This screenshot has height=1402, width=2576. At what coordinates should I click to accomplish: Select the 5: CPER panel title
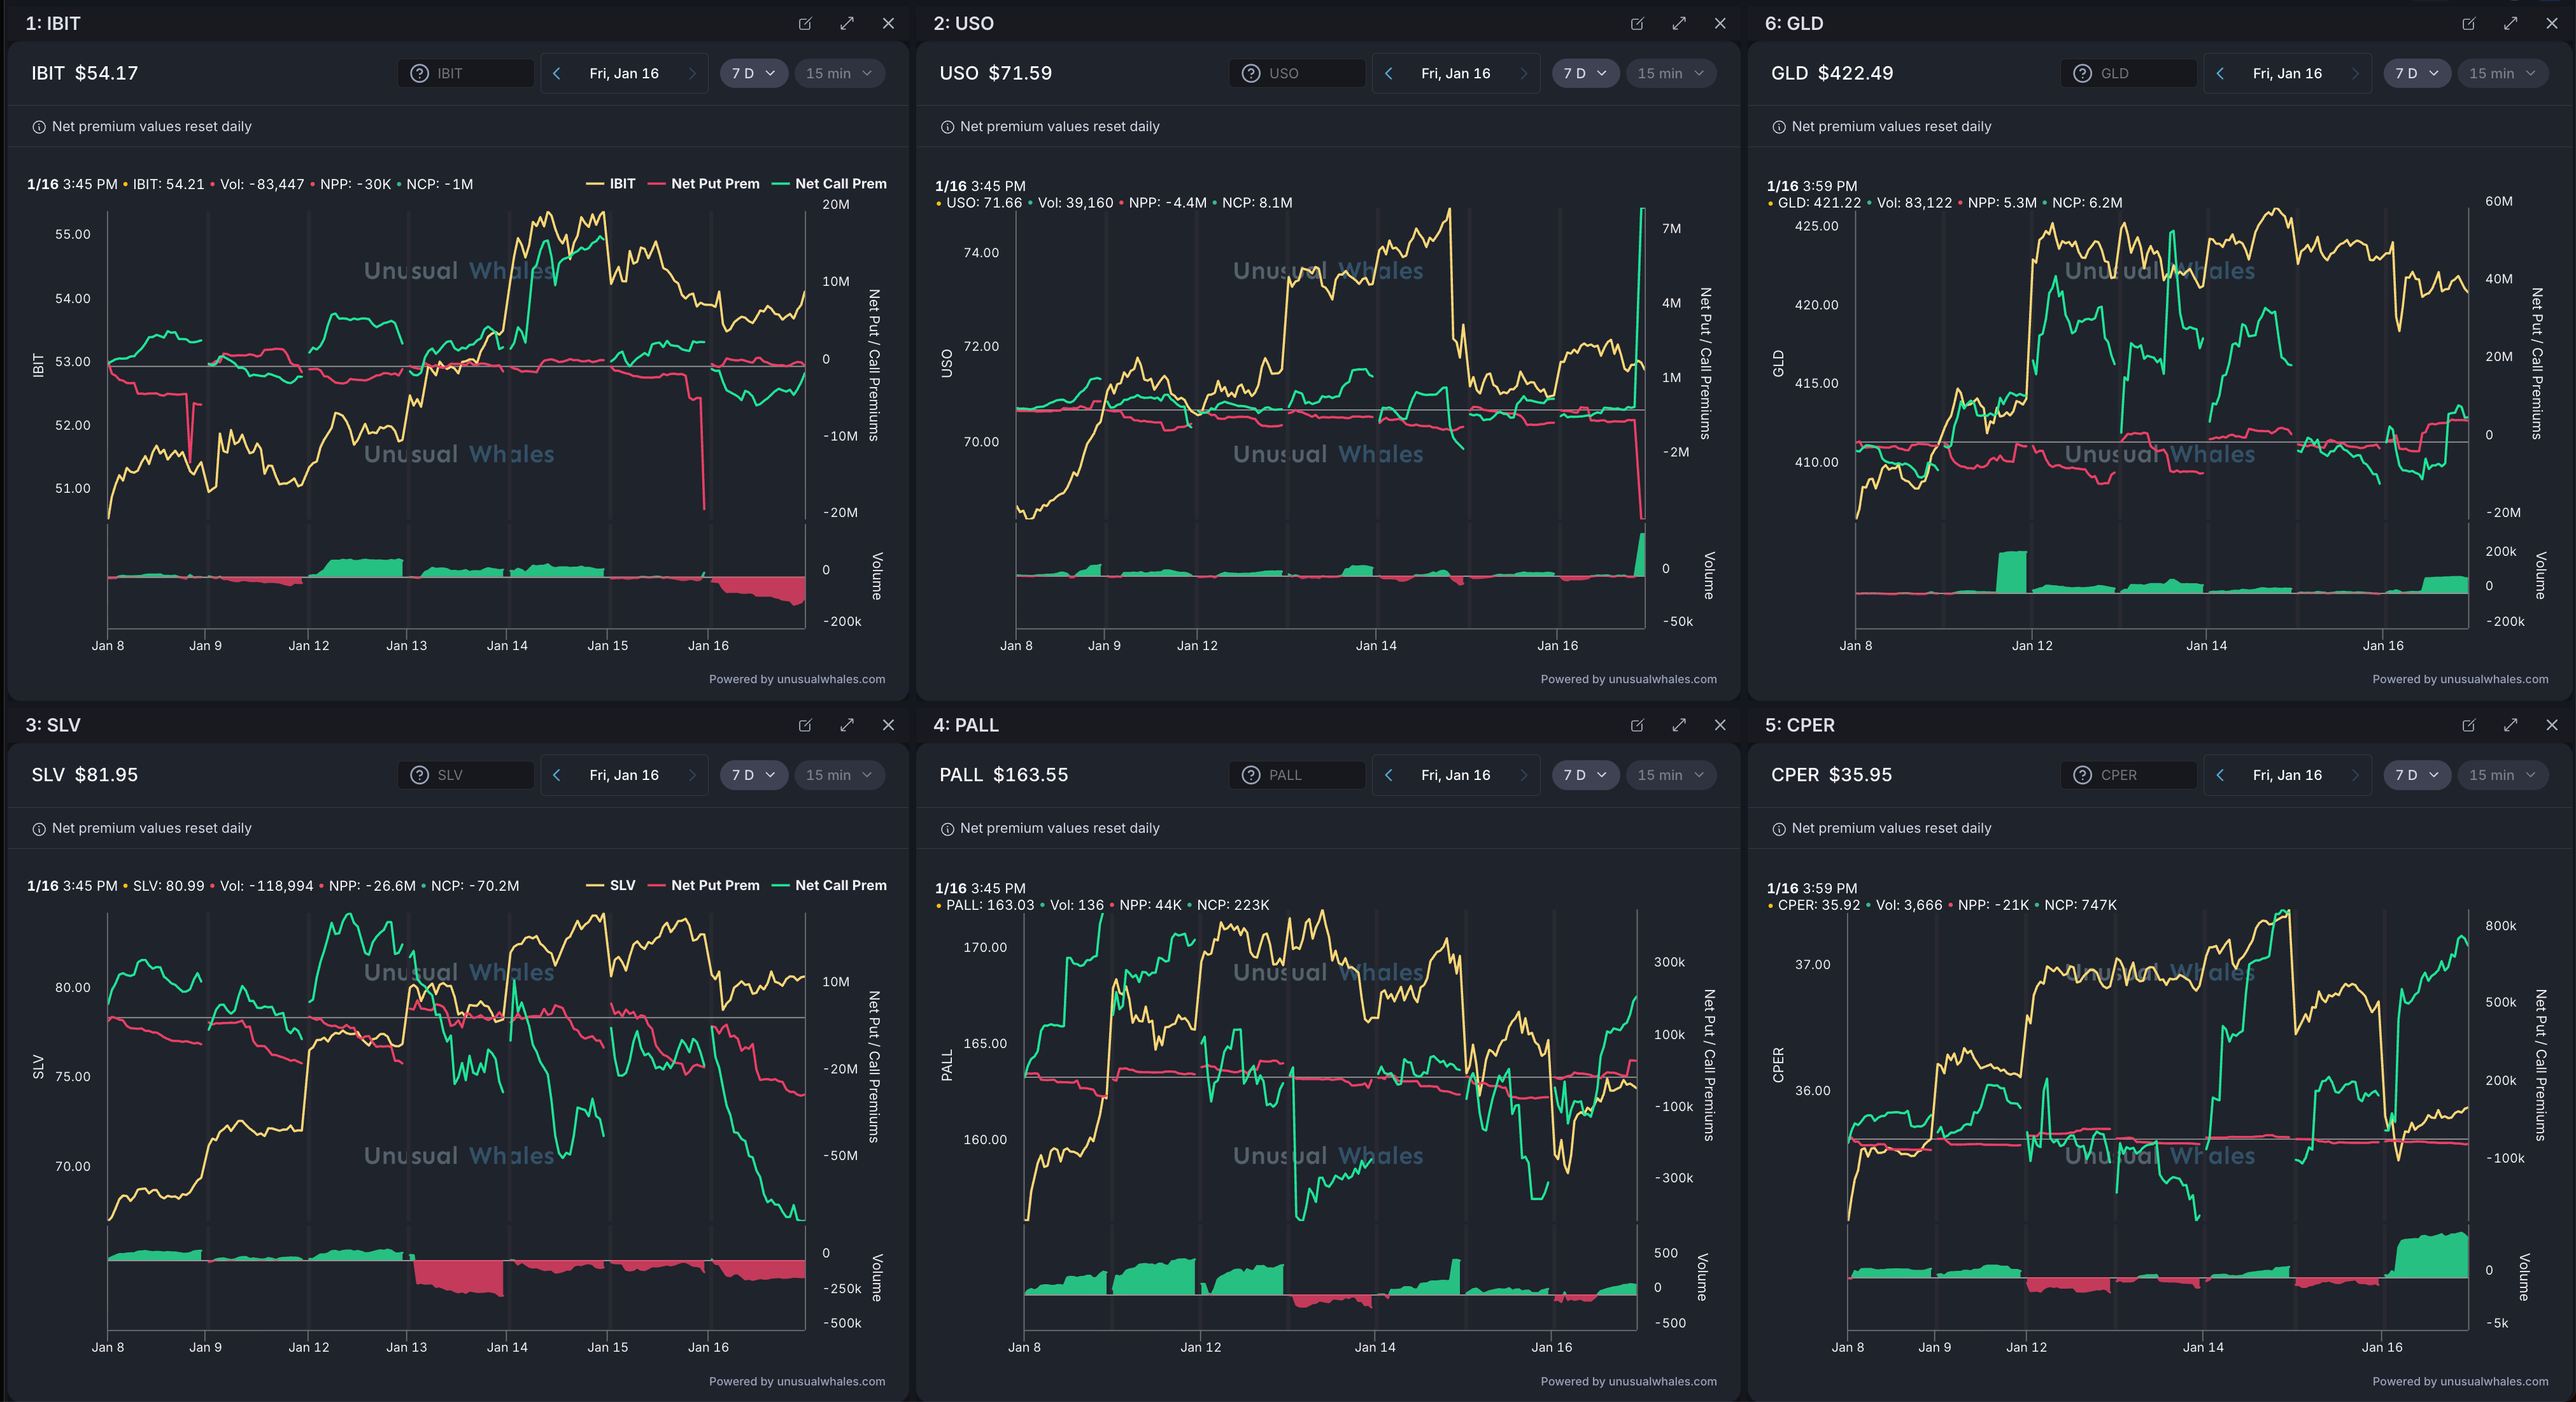click(x=1799, y=725)
